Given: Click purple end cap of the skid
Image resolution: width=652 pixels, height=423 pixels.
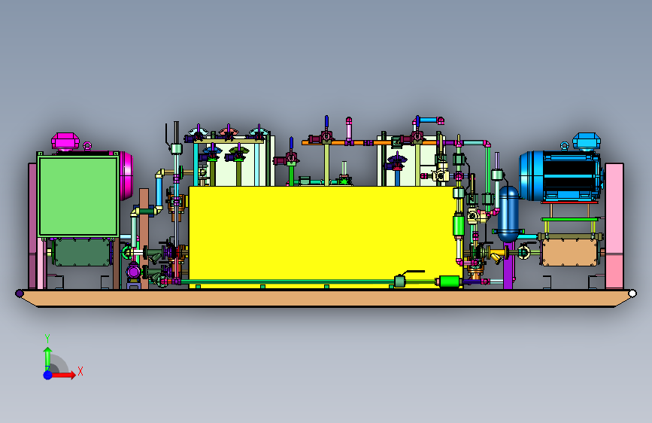Looking at the screenshot, I should tap(19, 294).
